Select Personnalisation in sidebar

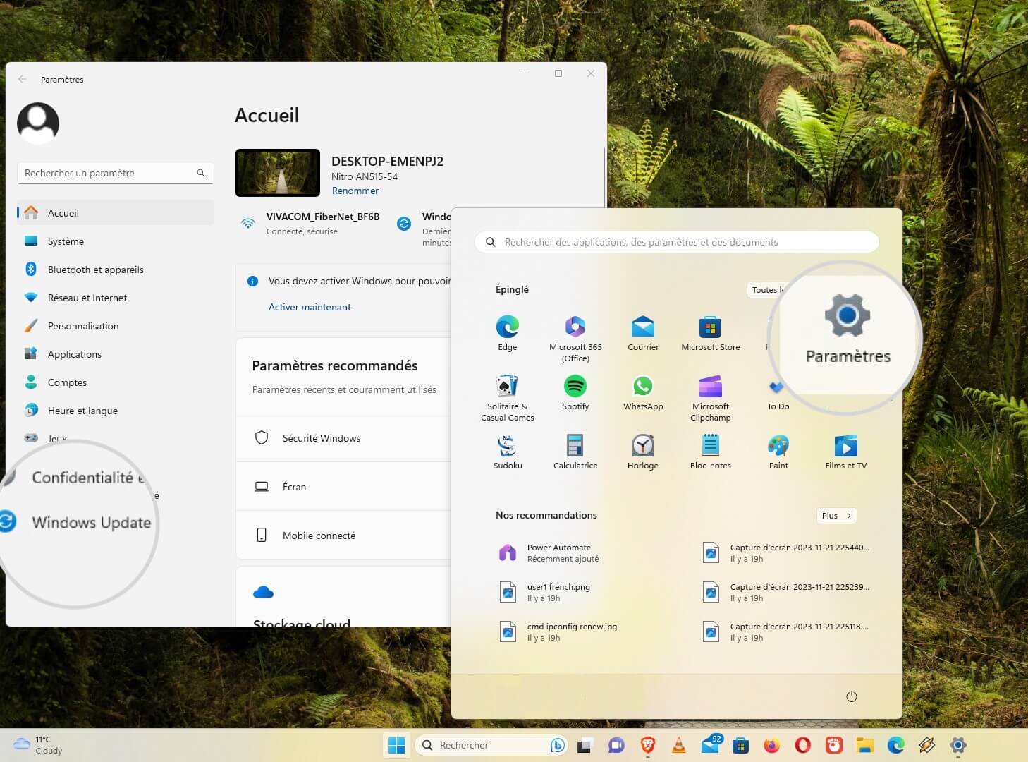click(x=116, y=325)
